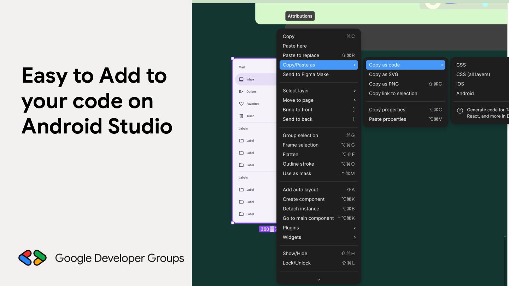The width and height of the screenshot is (509, 286).
Task: Click the frame's top-left selection handle
Action: click(x=233, y=59)
